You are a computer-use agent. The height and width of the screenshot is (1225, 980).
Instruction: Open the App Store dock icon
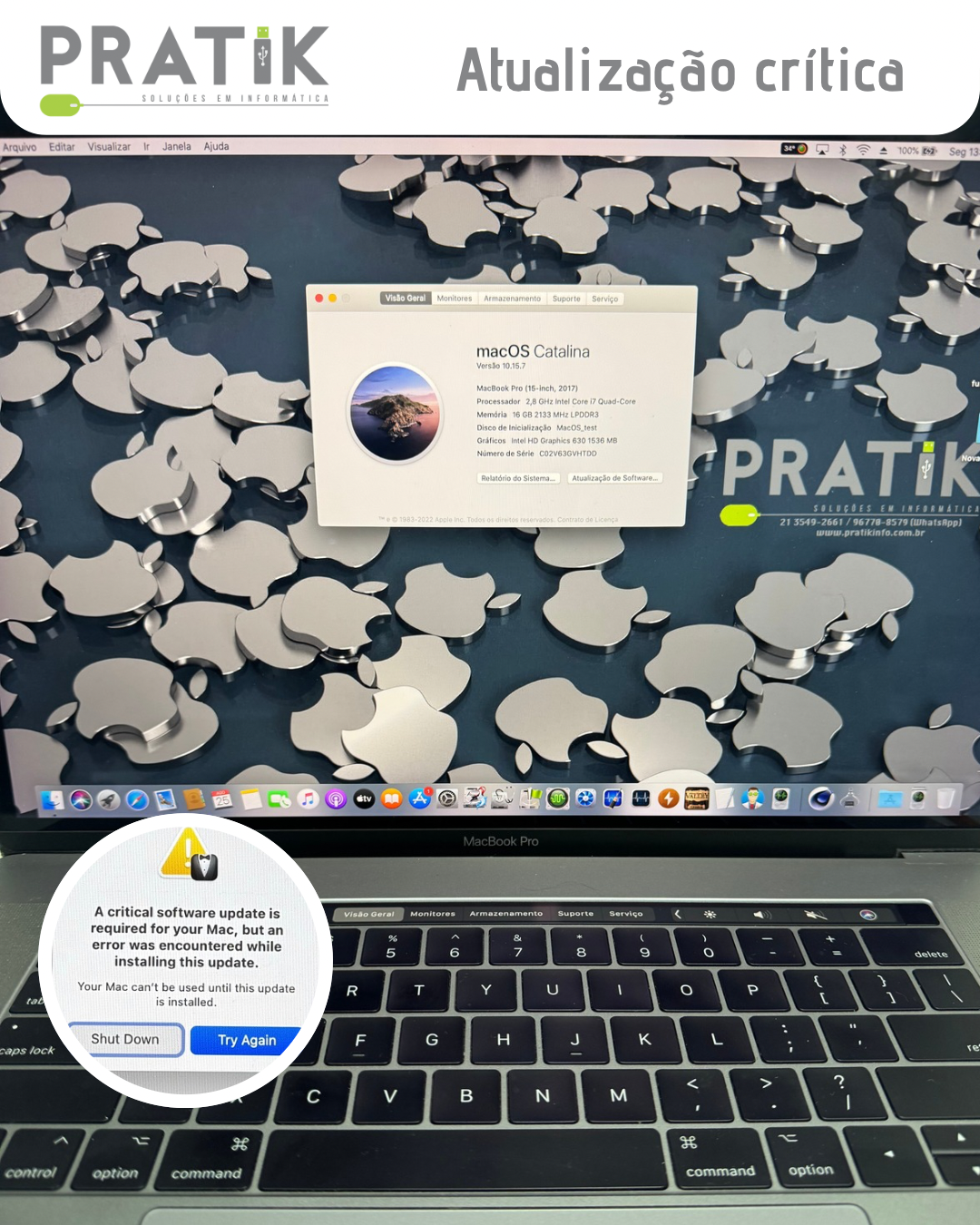(x=419, y=799)
